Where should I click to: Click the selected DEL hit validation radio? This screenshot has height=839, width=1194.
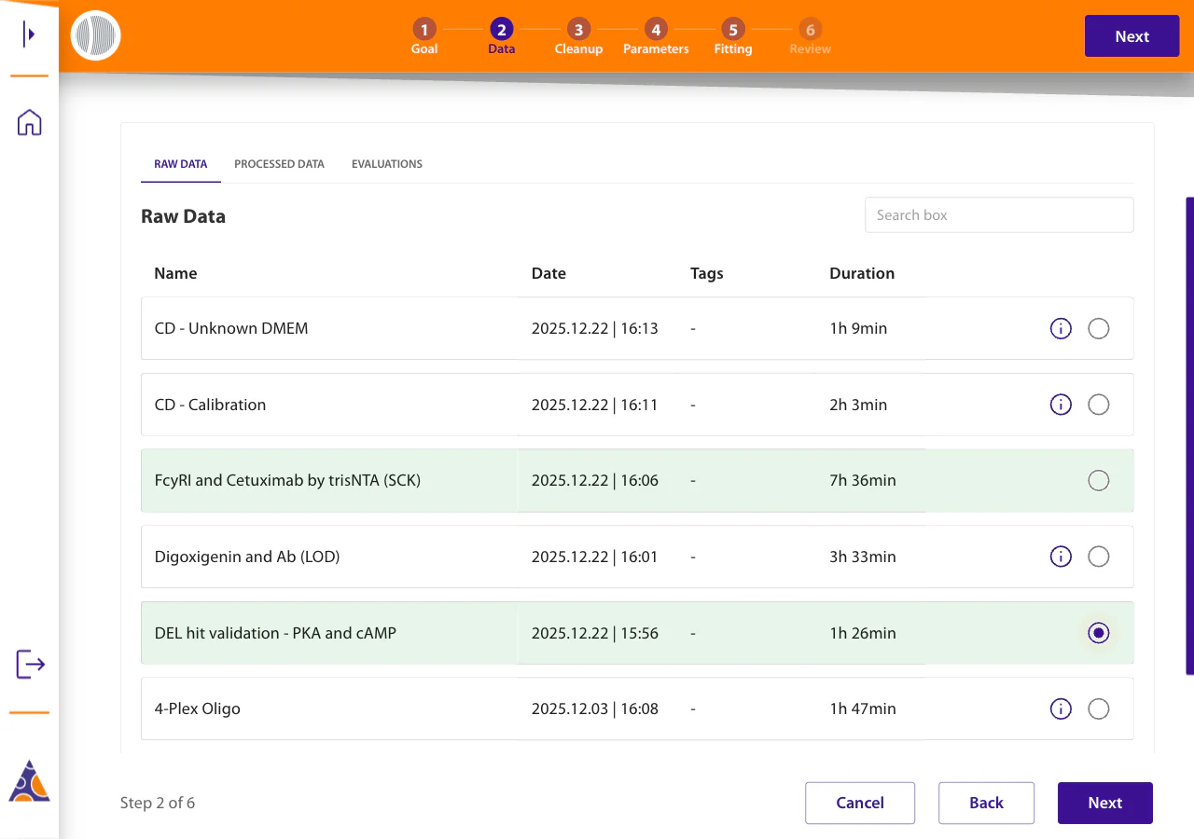(1099, 633)
